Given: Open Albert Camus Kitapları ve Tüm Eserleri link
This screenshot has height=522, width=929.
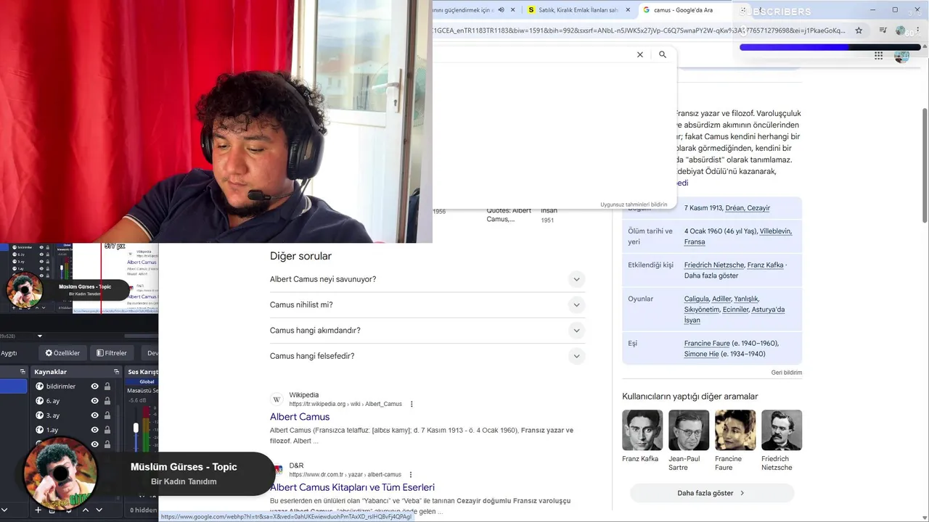Looking at the screenshot, I should tap(352, 487).
